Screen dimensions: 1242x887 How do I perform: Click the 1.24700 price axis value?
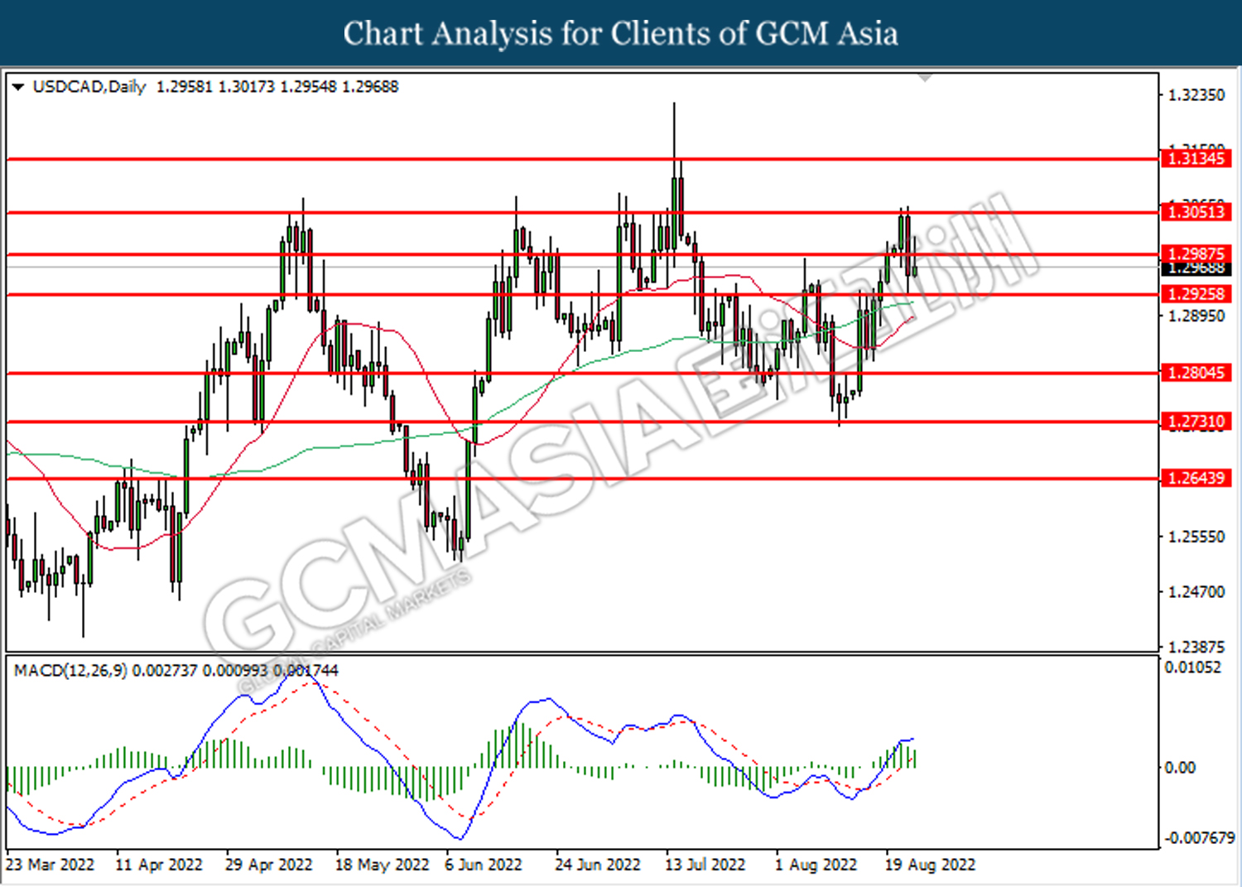(x=1196, y=591)
